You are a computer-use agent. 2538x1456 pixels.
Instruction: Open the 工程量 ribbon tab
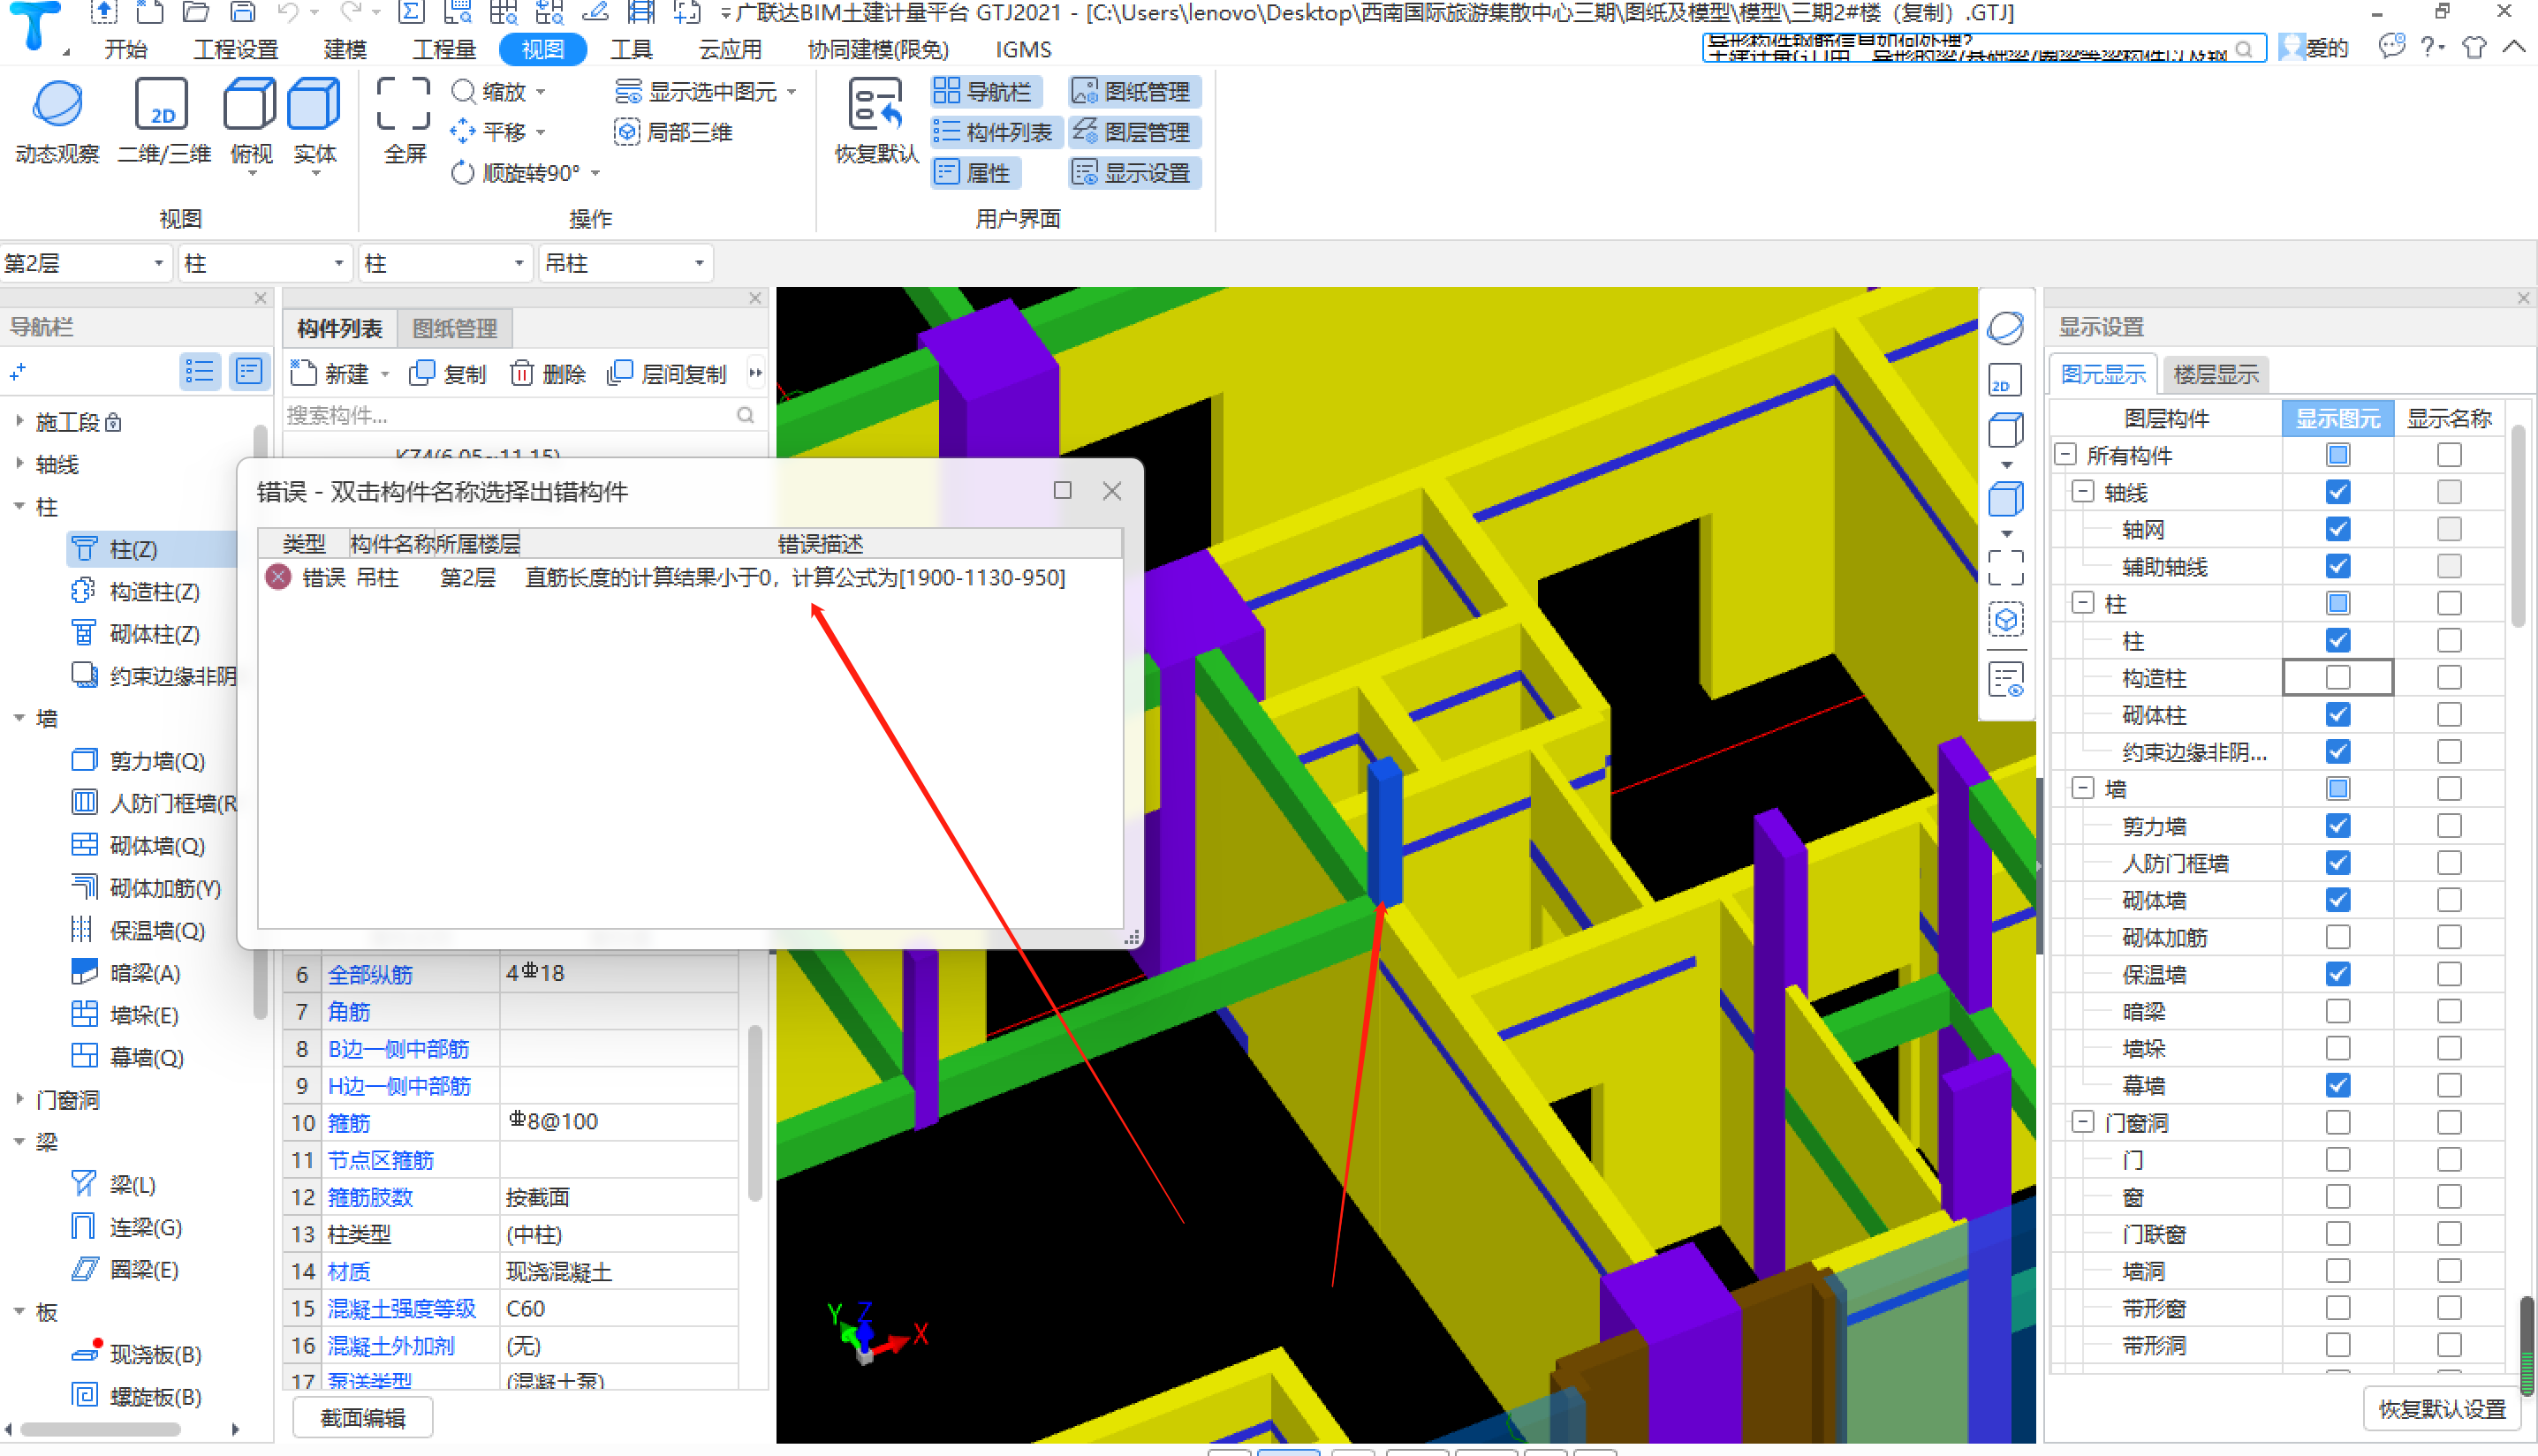tap(443, 49)
